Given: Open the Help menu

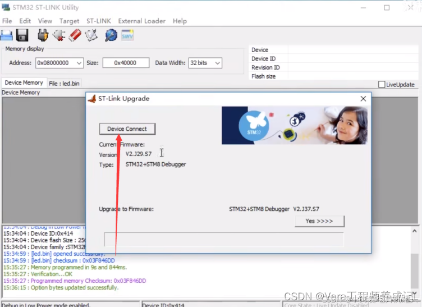Looking at the screenshot, I should [x=180, y=21].
